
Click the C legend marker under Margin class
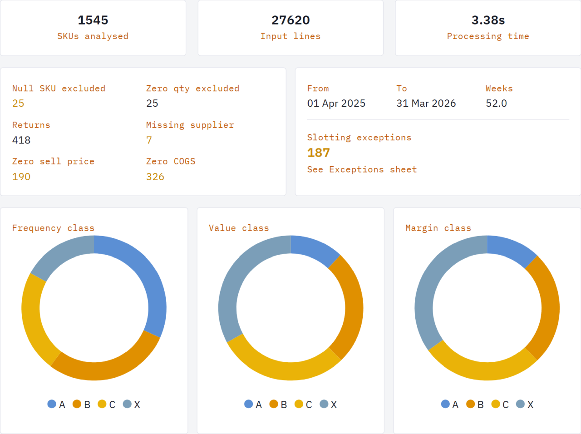point(496,404)
